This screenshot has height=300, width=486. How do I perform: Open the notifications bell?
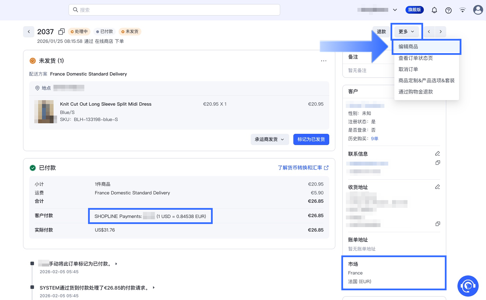[x=434, y=10]
